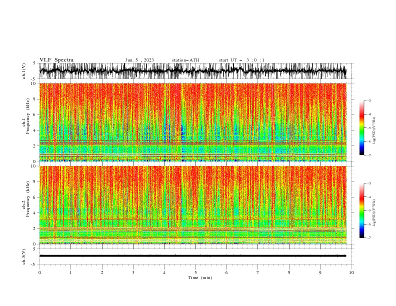Click the "8" kHz tick of ch.2 spectrogram

point(35,182)
